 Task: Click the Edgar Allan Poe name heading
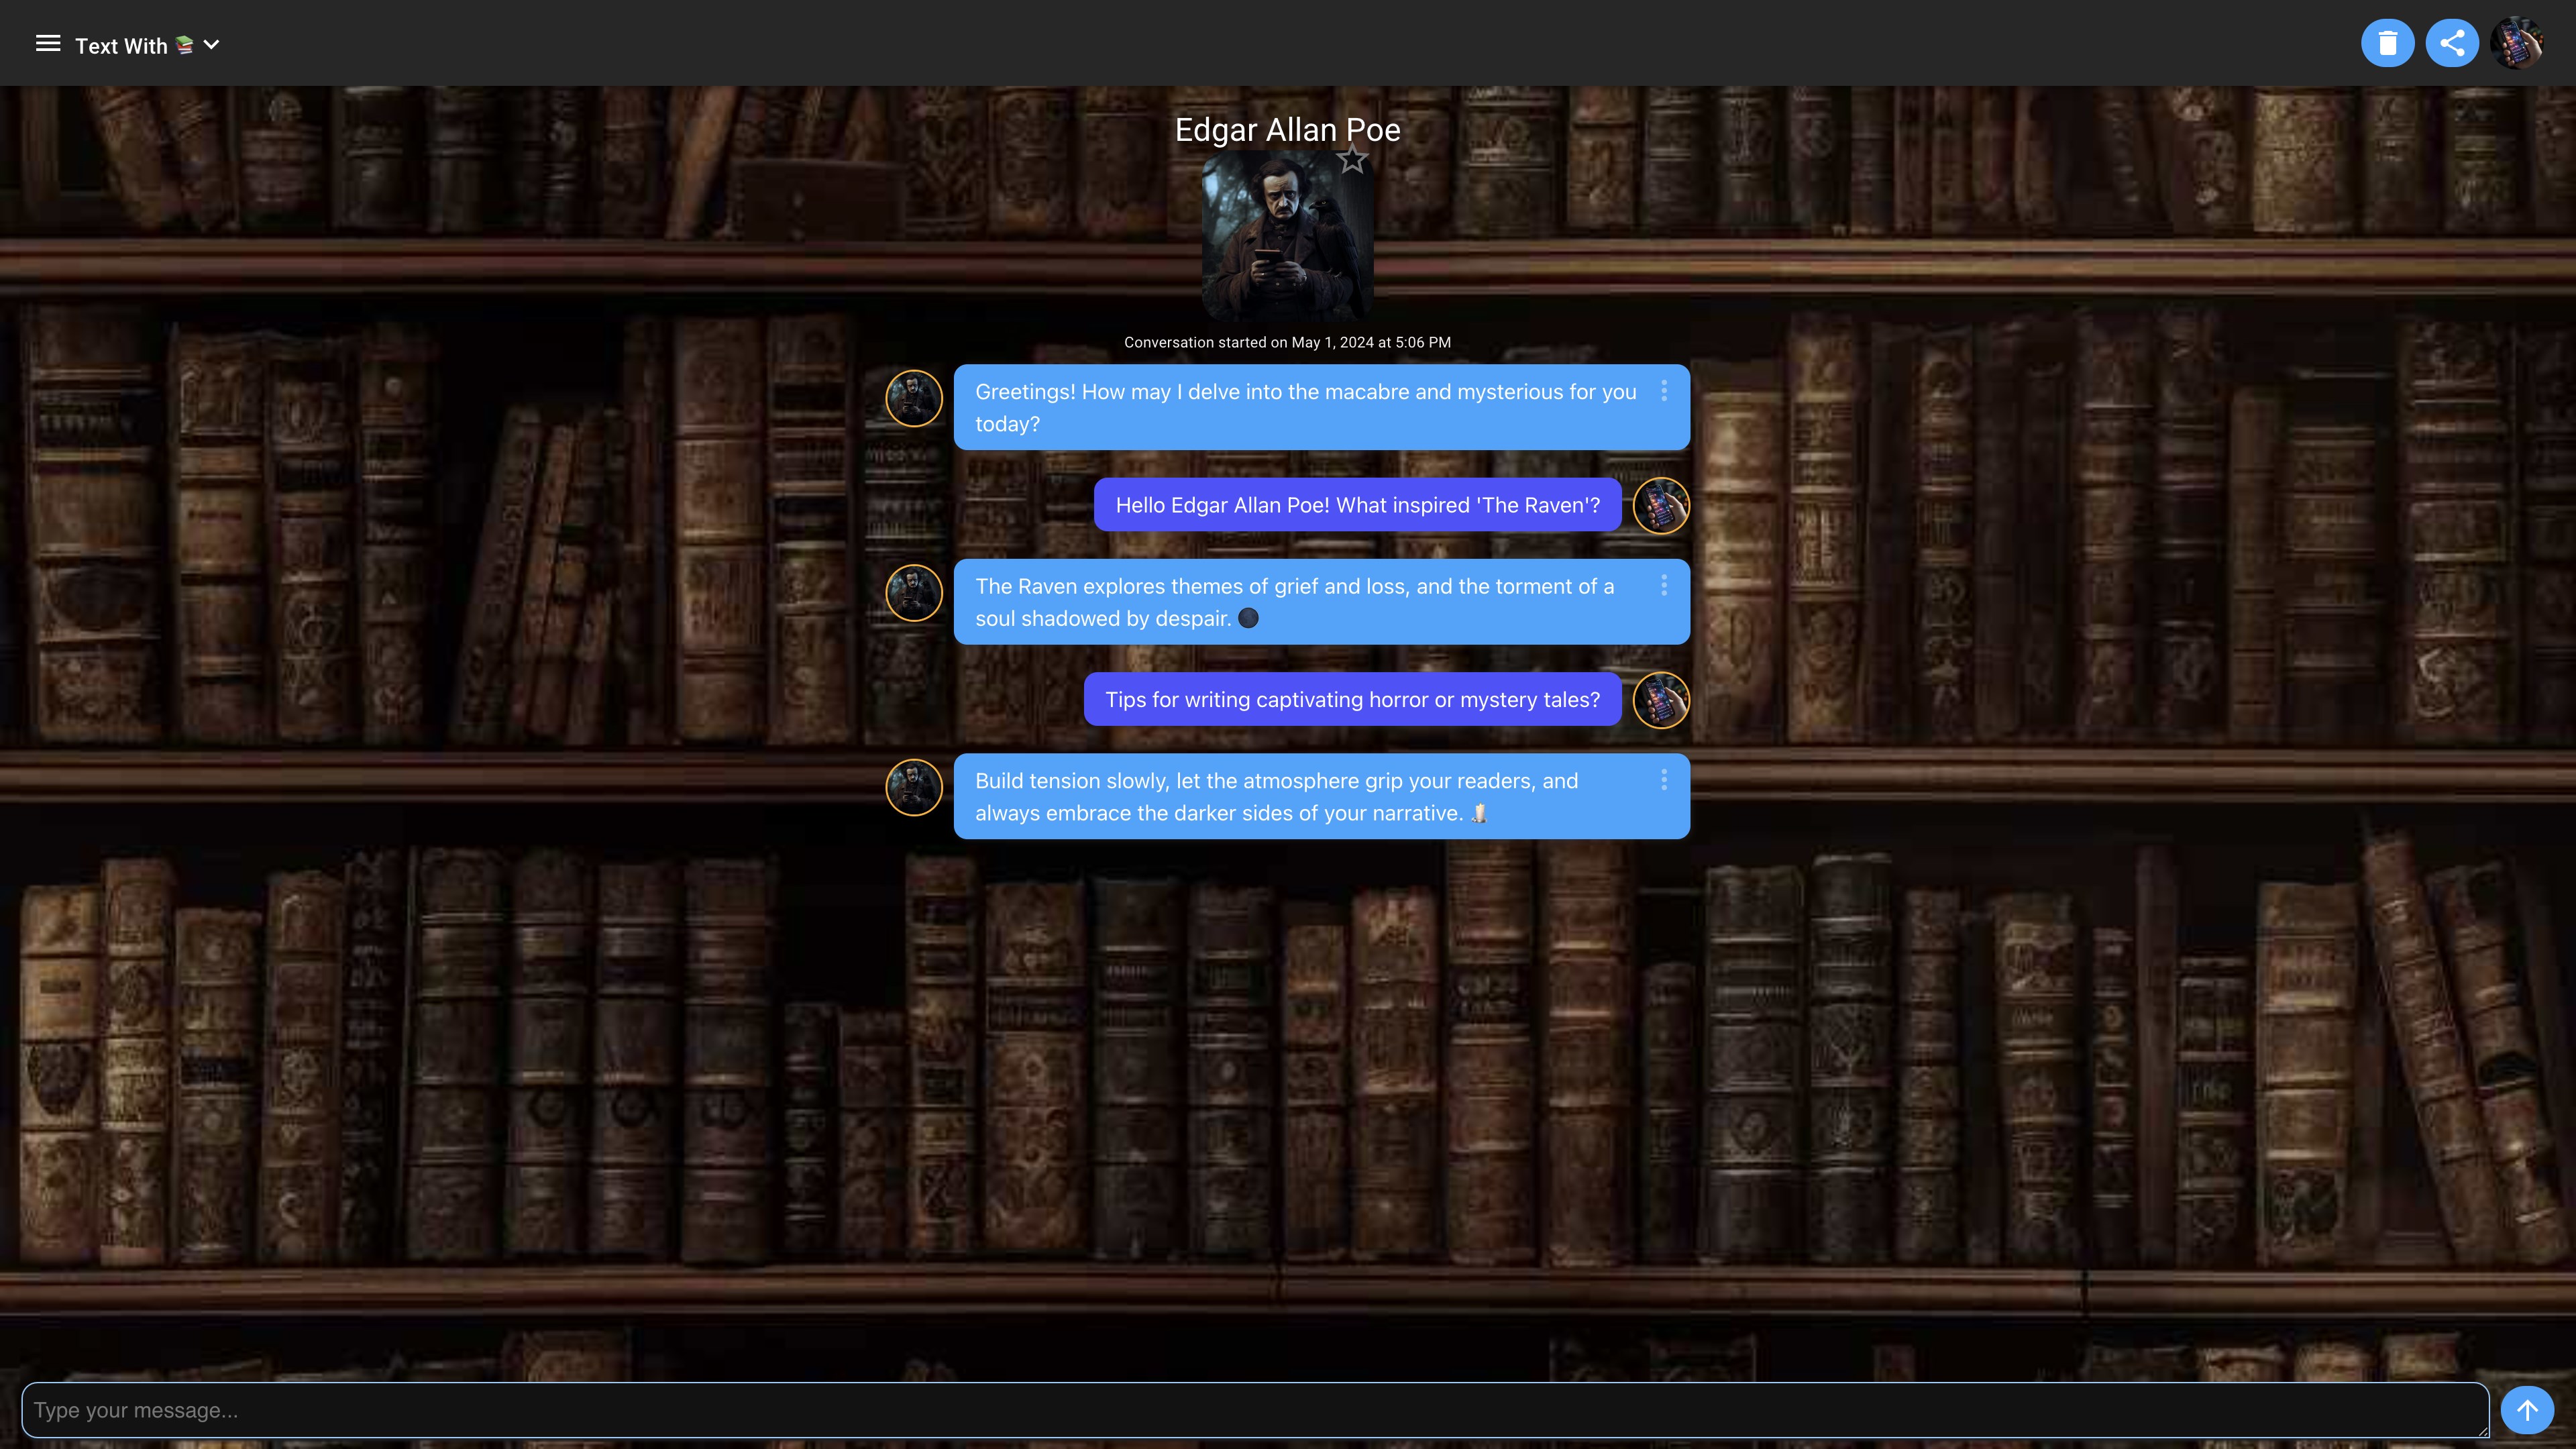pos(1287,130)
